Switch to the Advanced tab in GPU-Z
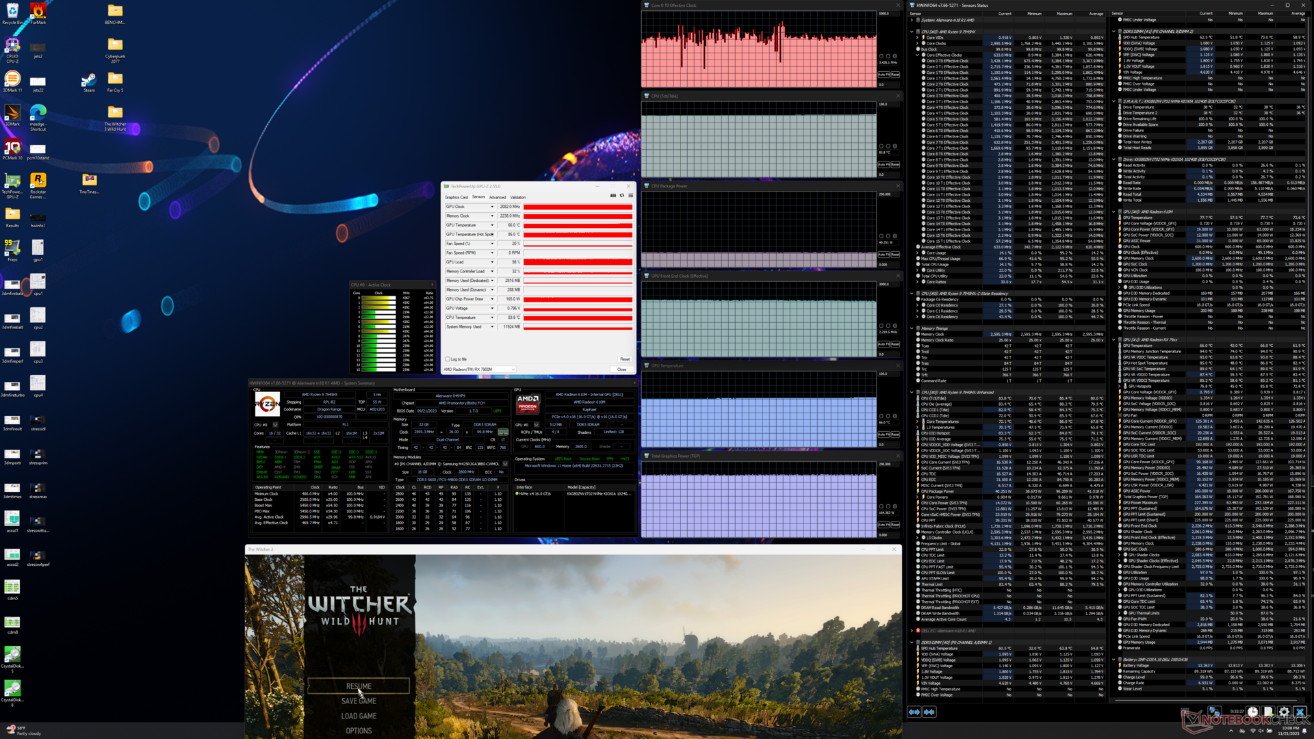 click(x=498, y=197)
